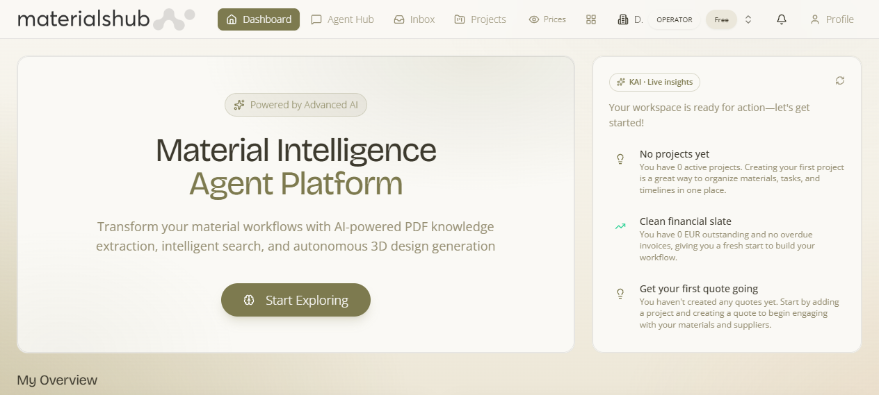The image size is (879, 395).
Task: Click the Start Exploring button
Action: pos(296,300)
